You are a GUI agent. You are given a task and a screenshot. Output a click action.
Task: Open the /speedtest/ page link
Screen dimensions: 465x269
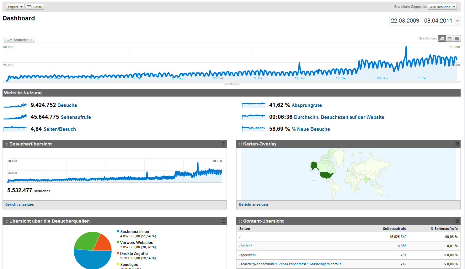pyautogui.click(x=248, y=255)
